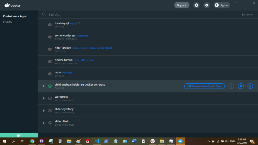Click the start button for childrenshealthdefense-docker-compose
The height and width of the screenshot is (145, 258).
click(231, 86)
